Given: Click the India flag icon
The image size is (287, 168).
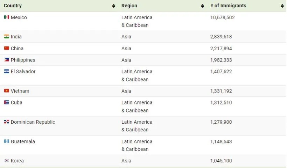Looking at the screenshot, I should (x=7, y=36).
